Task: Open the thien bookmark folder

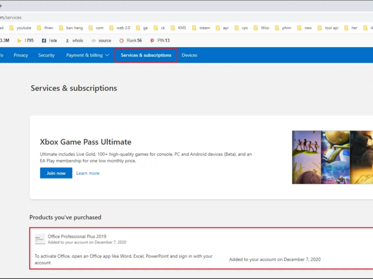Action: (x=45, y=28)
